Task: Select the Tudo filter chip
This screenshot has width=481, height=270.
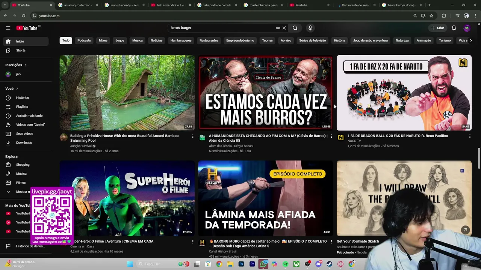Action: point(66,40)
